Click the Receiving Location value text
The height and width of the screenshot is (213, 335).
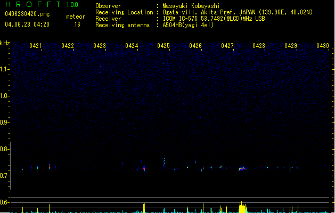tap(238, 12)
